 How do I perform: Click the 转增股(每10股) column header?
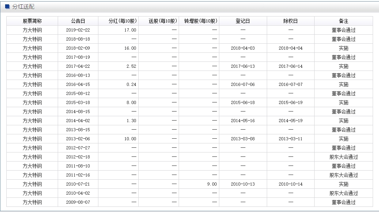tap(201, 21)
